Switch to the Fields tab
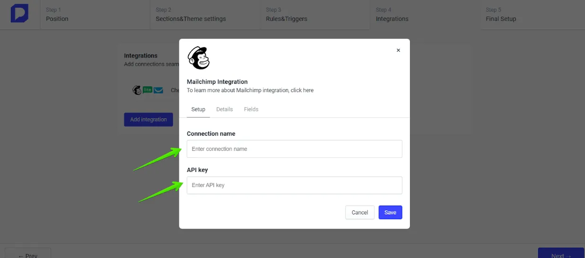585x258 pixels. click(251, 109)
